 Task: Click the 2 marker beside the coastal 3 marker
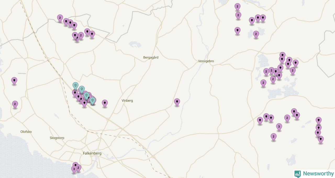click(78, 168)
